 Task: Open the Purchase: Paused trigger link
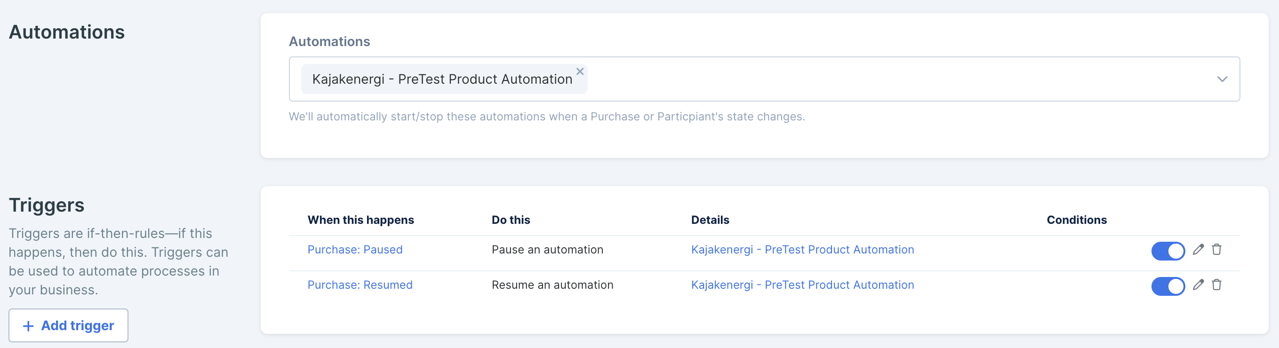point(354,250)
